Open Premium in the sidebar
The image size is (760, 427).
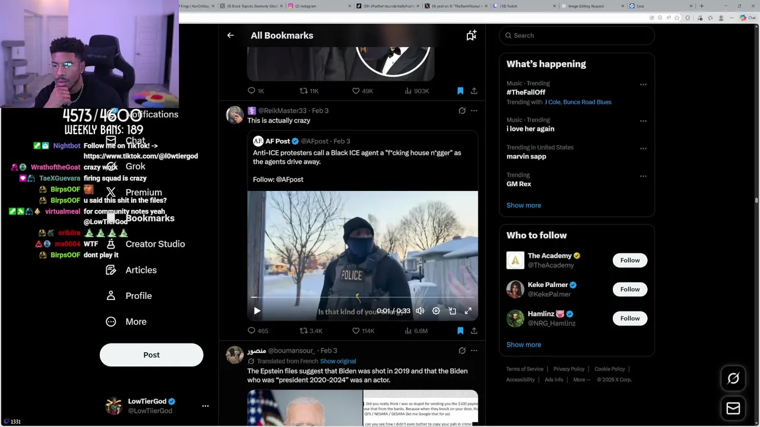click(134, 192)
